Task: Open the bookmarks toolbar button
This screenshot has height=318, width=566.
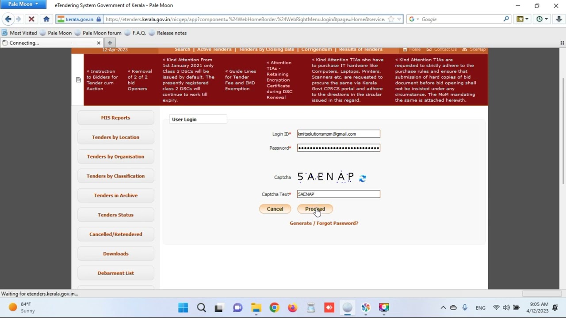Action: coord(523,19)
